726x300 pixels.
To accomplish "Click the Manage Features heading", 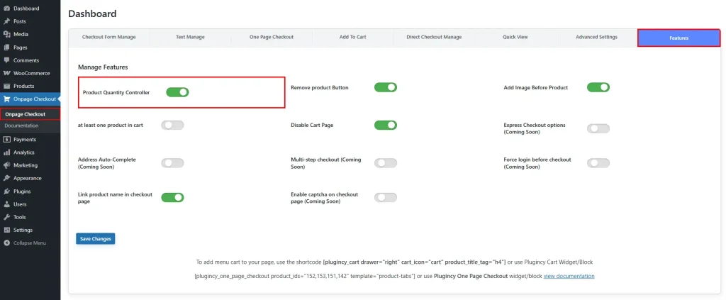I will [103, 67].
